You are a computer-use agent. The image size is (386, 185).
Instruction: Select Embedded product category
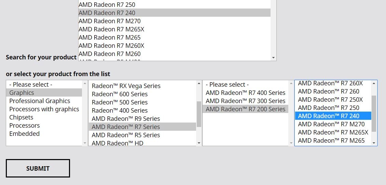click(24, 134)
